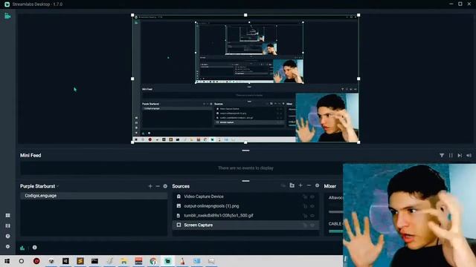Image resolution: width=476 pixels, height=267 pixels.
Task: Add a source folder in Sources panel
Action: click(x=292, y=185)
